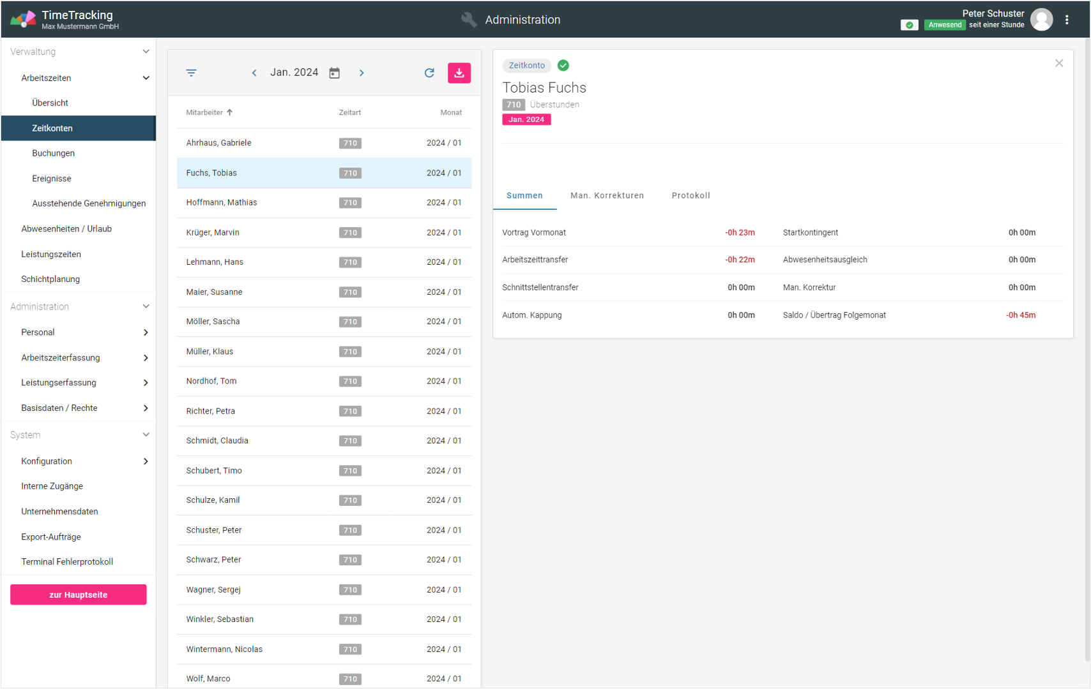Advance to next month with right arrow
The image size is (1091, 689).
click(362, 73)
